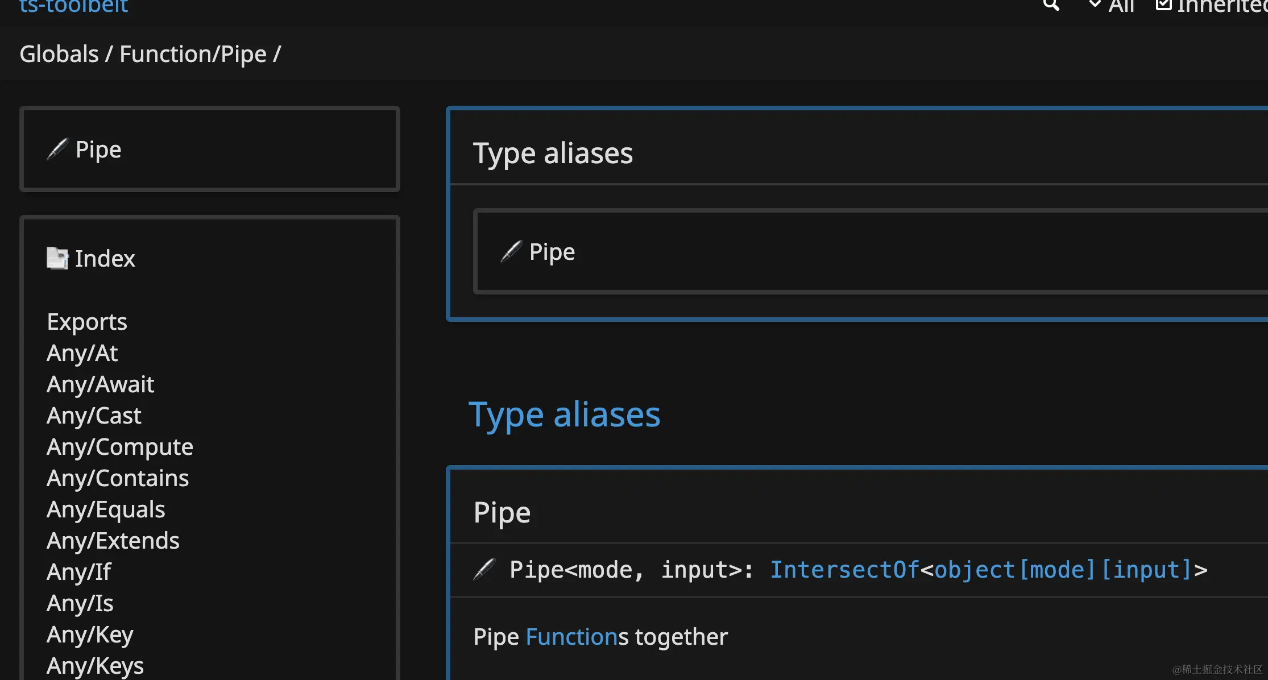1268x680 pixels.
Task: Click feather icon in Type aliases box
Action: point(511,251)
